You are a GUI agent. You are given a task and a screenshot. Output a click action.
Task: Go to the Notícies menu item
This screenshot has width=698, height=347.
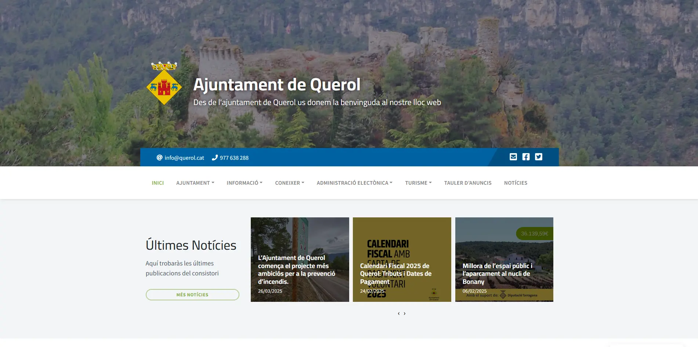click(x=516, y=183)
